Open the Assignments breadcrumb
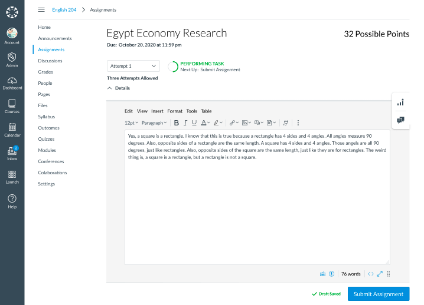This screenshot has height=305, width=424. pyautogui.click(x=103, y=9)
